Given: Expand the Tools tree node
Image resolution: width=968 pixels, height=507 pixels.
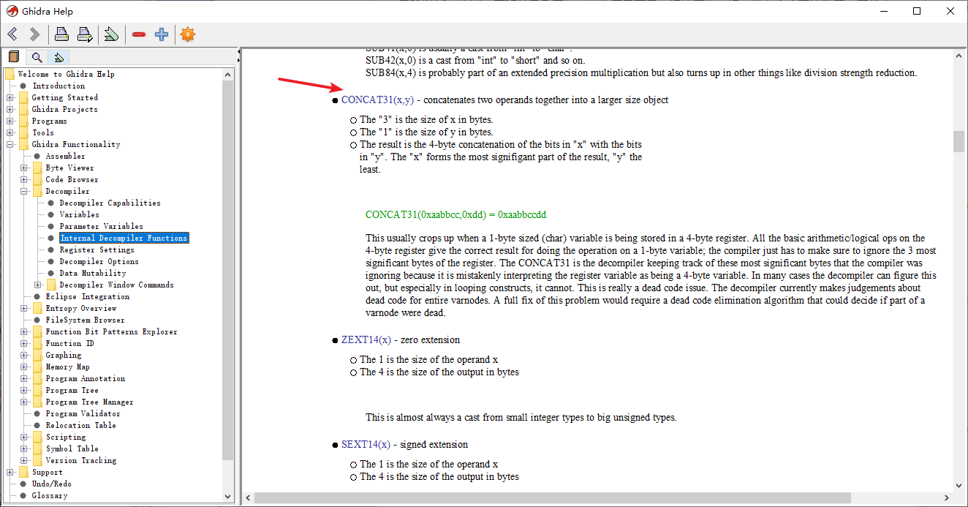Looking at the screenshot, I should point(10,132).
